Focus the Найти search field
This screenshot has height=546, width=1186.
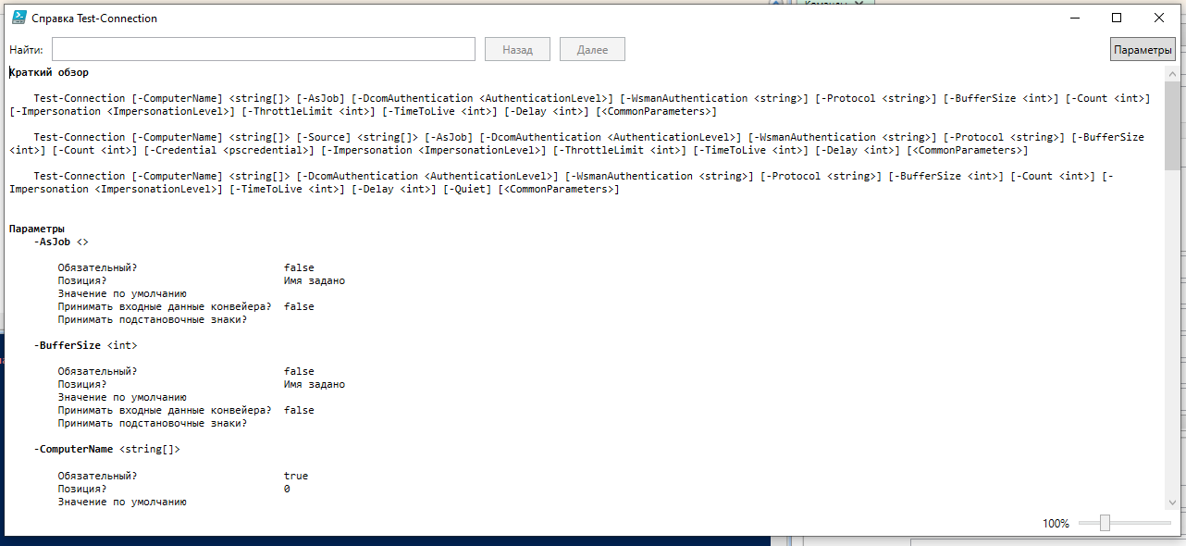pos(264,50)
